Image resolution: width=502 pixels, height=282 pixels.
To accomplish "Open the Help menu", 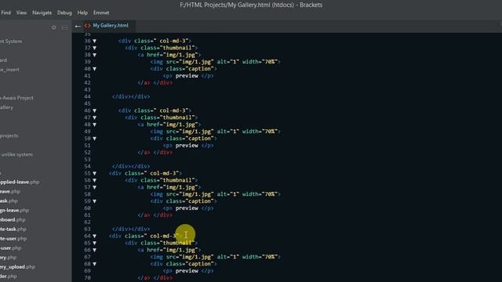I will (82, 13).
